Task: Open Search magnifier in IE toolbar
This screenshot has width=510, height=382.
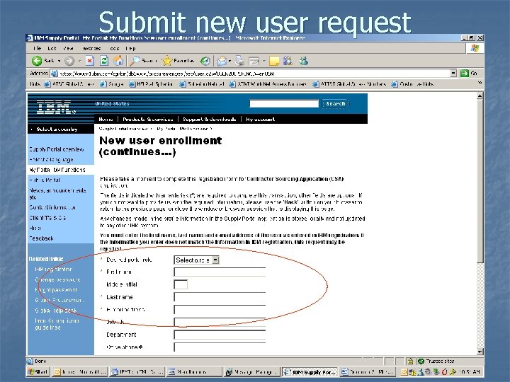Action: 135,61
